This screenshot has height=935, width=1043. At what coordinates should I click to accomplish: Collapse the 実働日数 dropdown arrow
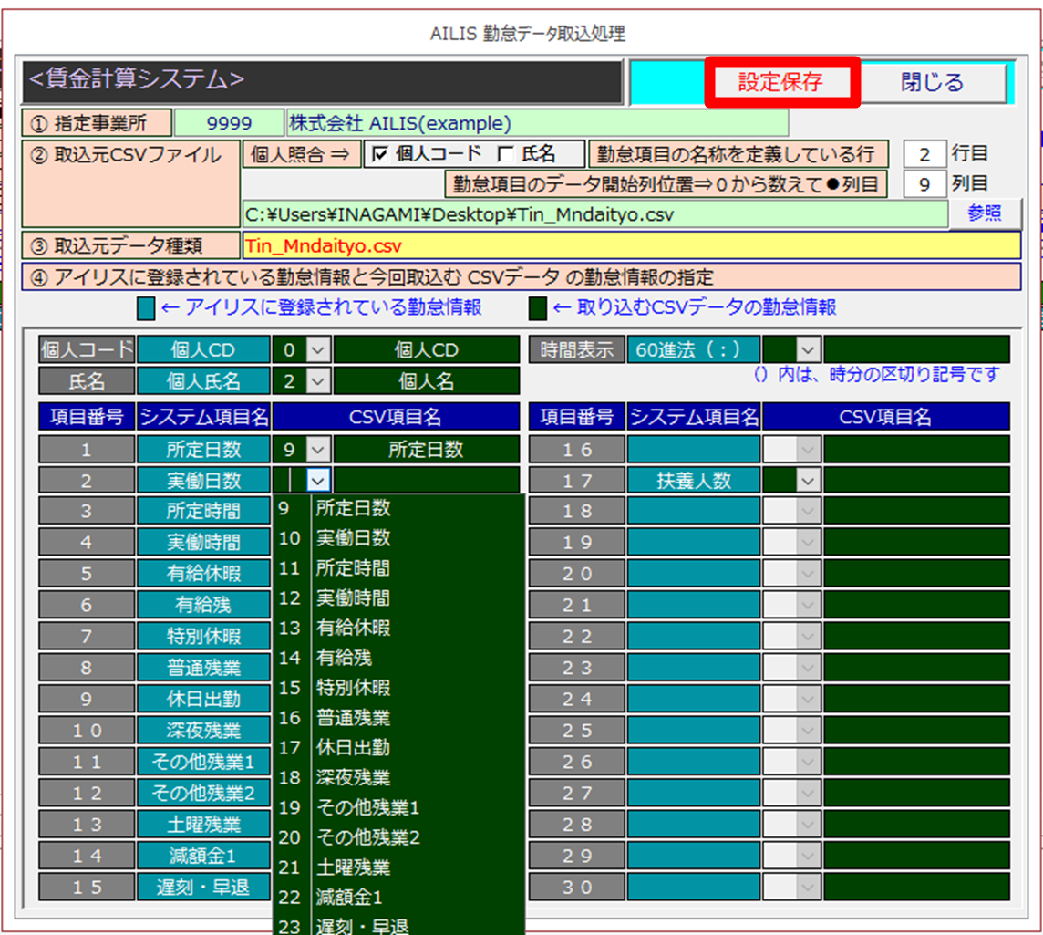[316, 481]
